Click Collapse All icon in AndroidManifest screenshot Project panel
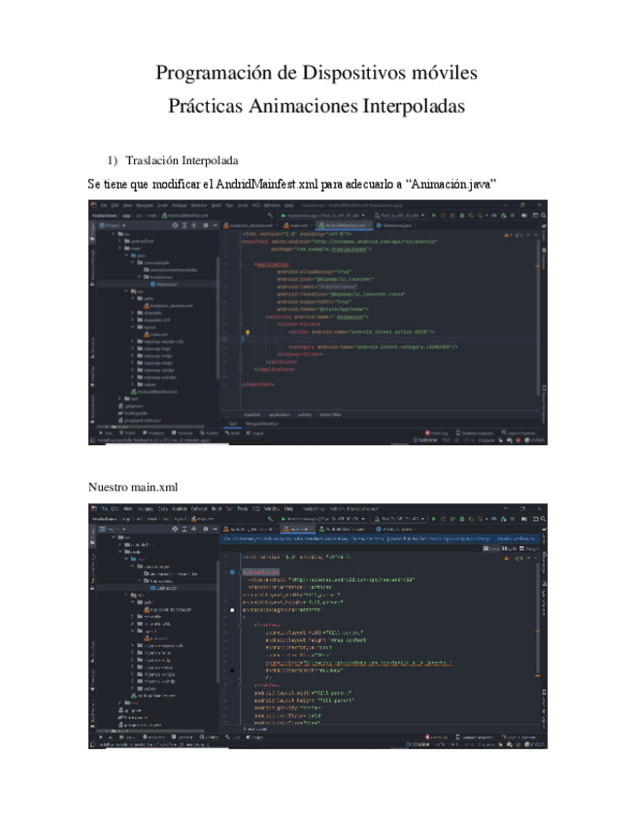Screen dimensions: 636x824 tap(194, 224)
